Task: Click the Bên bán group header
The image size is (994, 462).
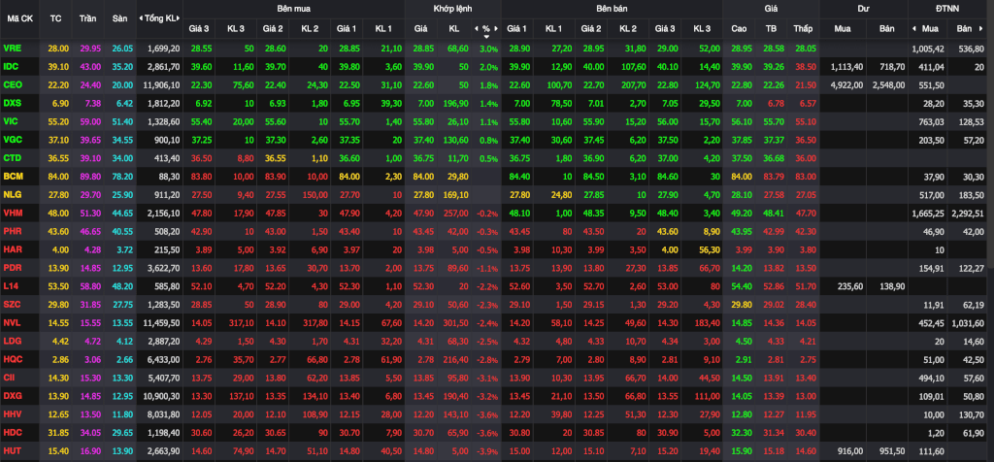Action: point(612,9)
